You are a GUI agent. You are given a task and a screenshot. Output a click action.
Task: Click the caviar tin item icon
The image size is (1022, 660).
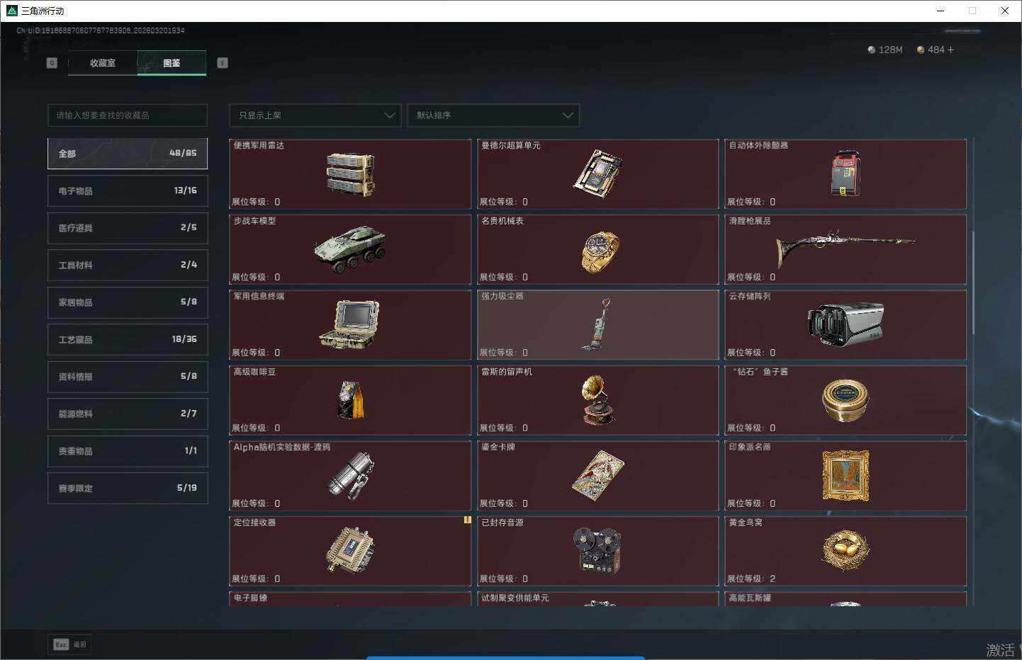coord(846,400)
